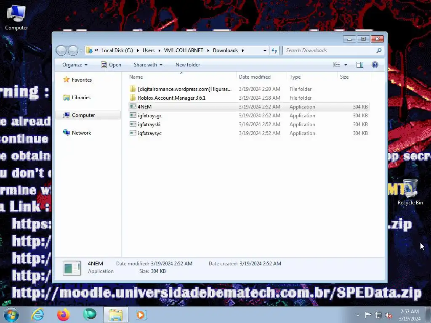Click VM1.COLLABNET in the breadcrumb
Screen dimensions: 431x323
(184, 50)
